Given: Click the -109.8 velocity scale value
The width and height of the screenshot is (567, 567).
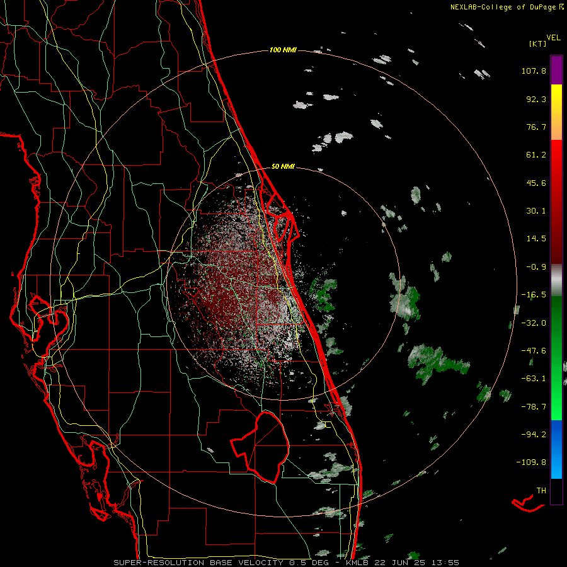Looking at the screenshot, I should 532,462.
